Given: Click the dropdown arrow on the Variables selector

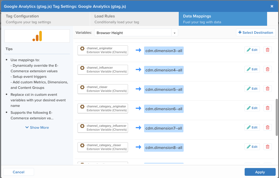Looking at the screenshot, I should [x=175, y=32].
